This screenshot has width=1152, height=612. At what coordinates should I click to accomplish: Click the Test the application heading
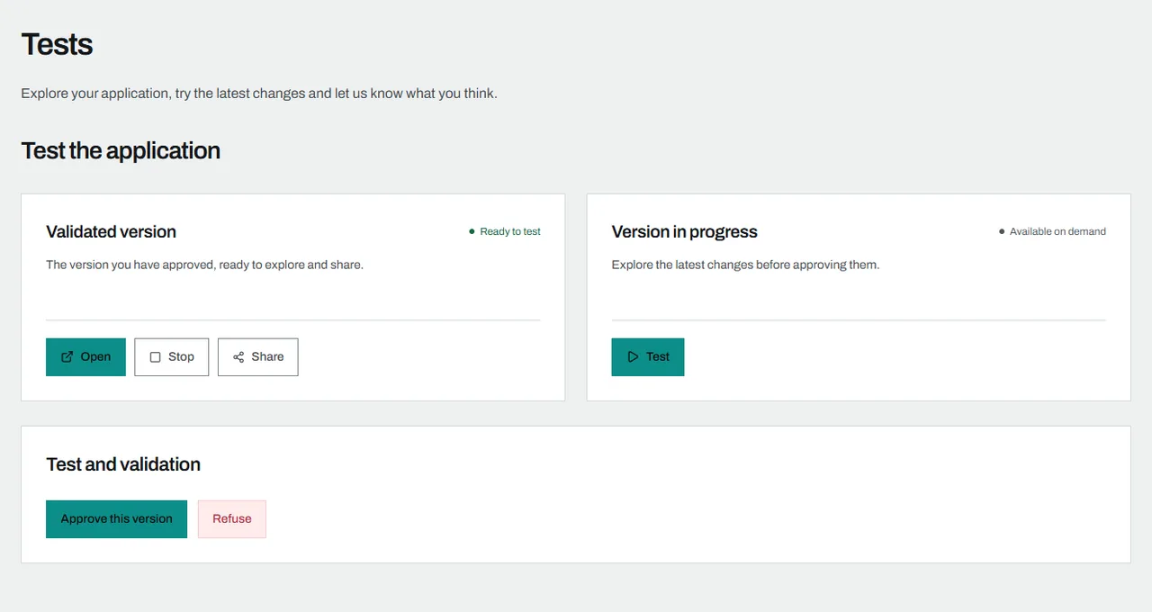(x=121, y=150)
